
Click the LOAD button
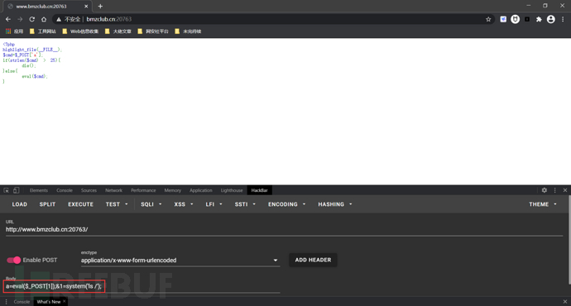tap(20, 204)
